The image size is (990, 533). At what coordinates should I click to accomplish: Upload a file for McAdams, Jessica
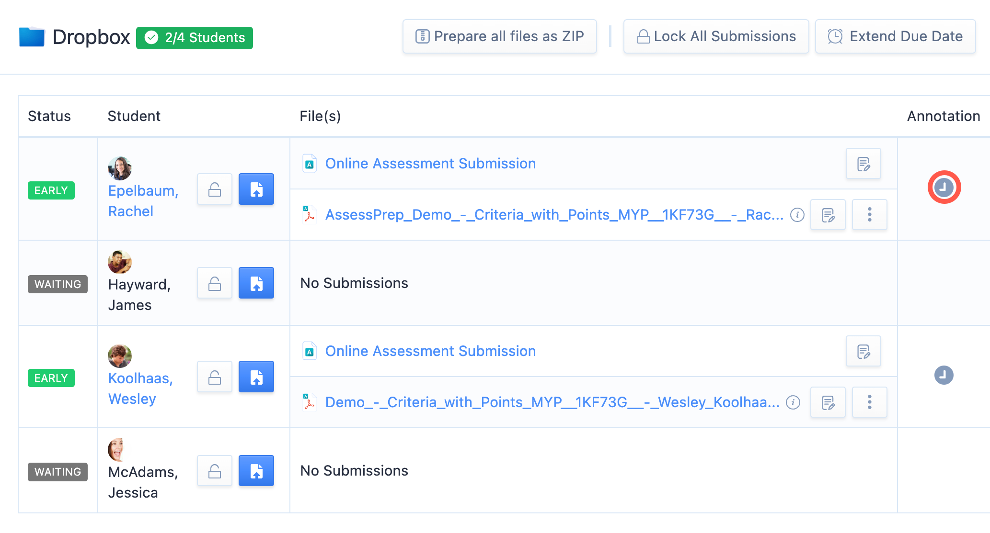[256, 471]
